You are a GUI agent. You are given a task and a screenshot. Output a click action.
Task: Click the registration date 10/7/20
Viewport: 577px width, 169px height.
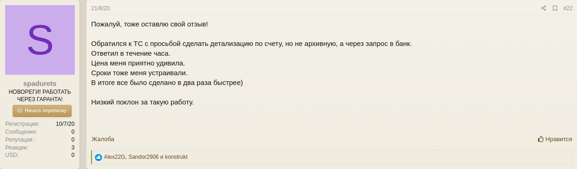(x=65, y=124)
